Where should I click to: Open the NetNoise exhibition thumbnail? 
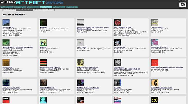[43, 23]
